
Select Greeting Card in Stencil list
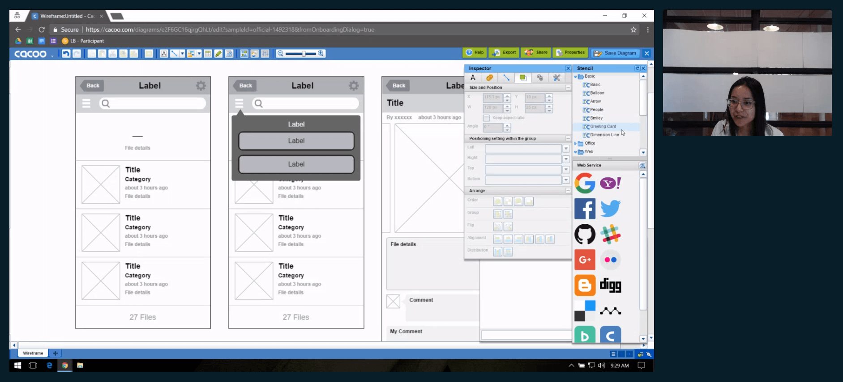click(603, 126)
